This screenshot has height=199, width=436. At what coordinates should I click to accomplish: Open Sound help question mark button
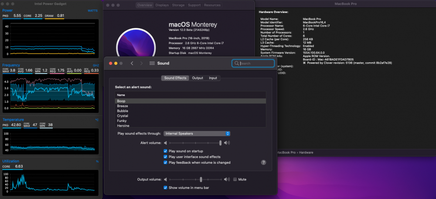pos(264,162)
